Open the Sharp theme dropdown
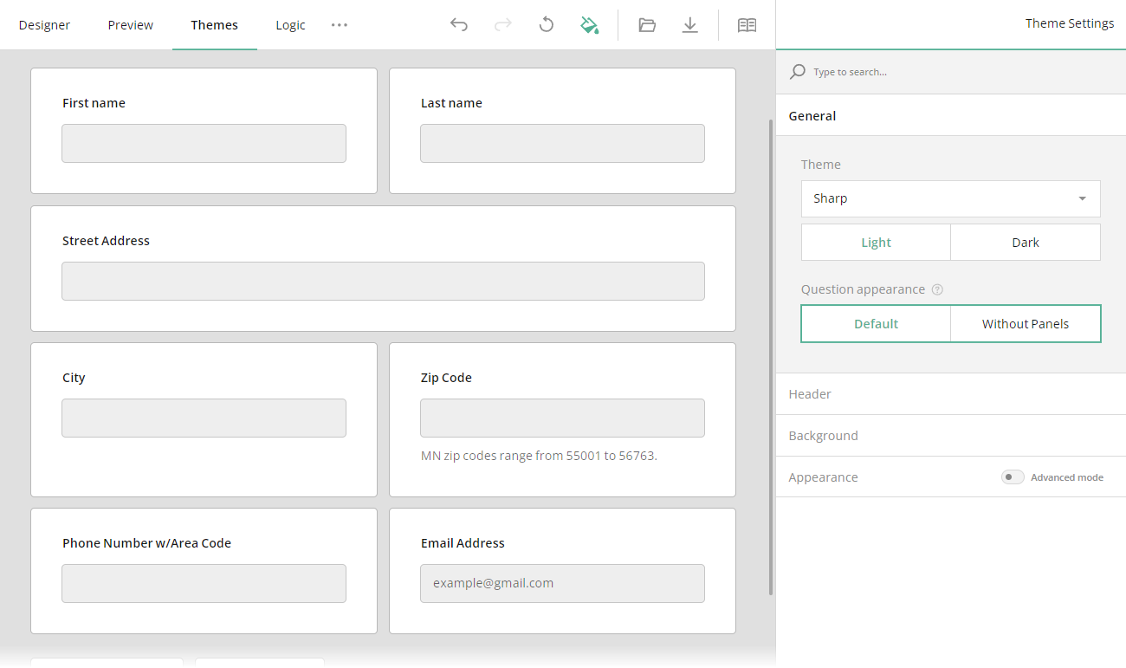 pos(950,198)
